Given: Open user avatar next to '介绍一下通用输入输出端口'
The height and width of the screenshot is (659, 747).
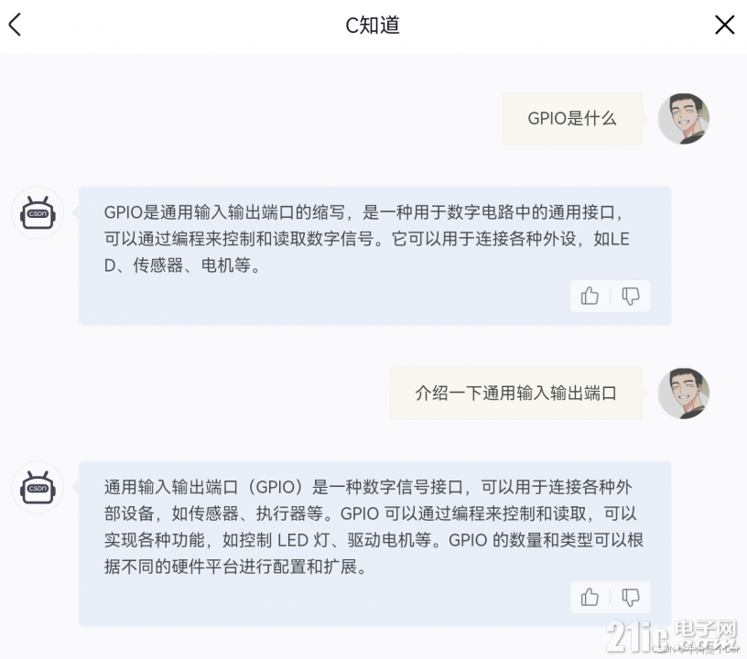Looking at the screenshot, I should click(x=684, y=394).
